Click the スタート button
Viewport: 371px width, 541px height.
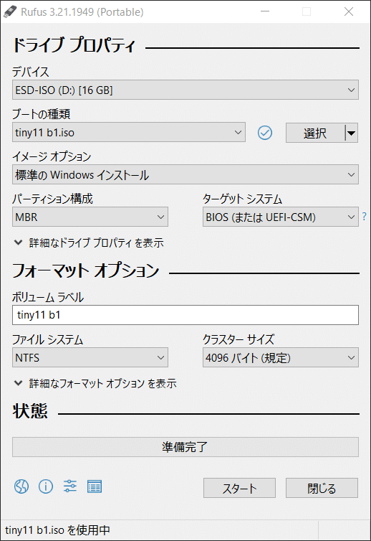(x=239, y=488)
